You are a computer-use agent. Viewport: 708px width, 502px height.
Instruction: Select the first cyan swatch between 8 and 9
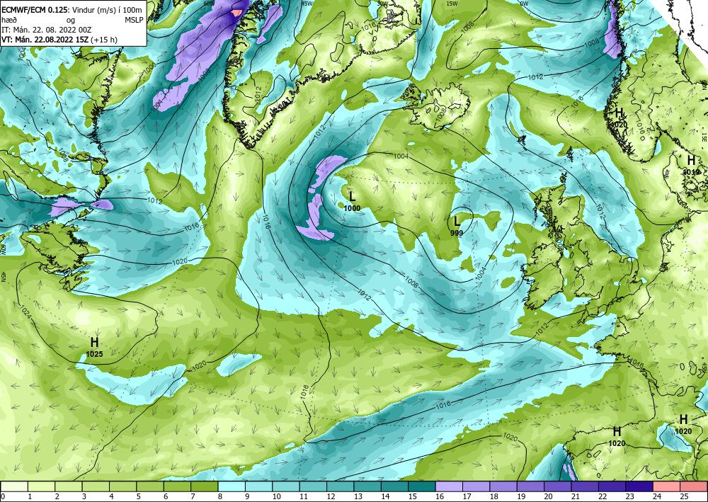click(232, 486)
